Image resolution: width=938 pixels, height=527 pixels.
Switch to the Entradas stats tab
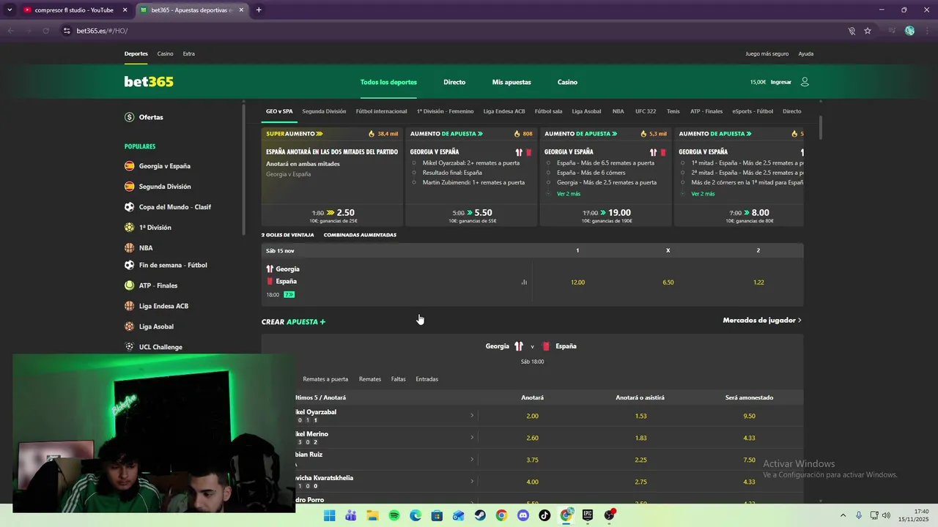(426, 379)
